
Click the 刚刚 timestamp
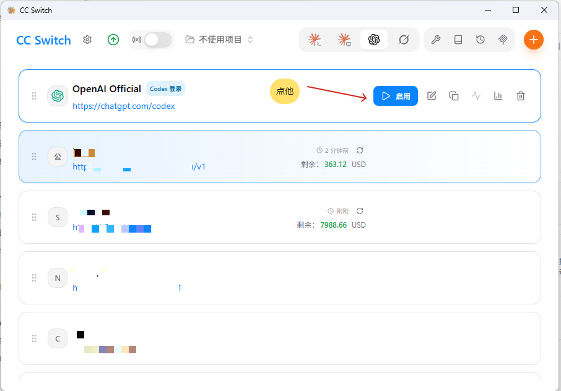click(338, 211)
